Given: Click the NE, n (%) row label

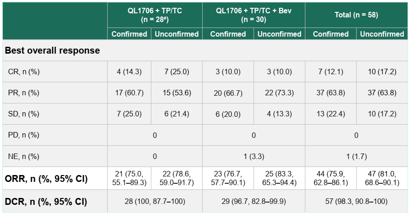Looking at the screenshot, I should 23,156.
